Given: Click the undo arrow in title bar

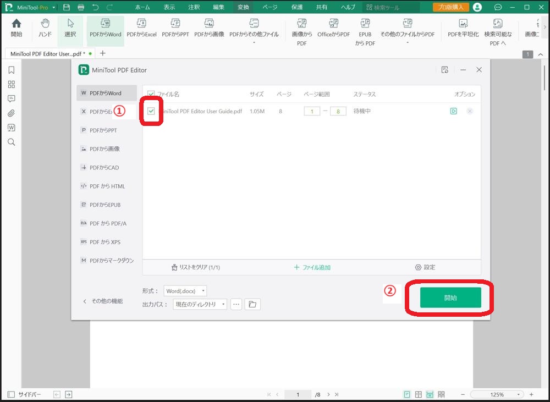Looking at the screenshot, I should click(95, 7).
